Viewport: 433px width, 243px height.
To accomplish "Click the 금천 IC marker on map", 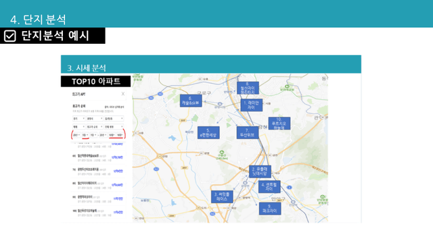I will coord(270,155).
